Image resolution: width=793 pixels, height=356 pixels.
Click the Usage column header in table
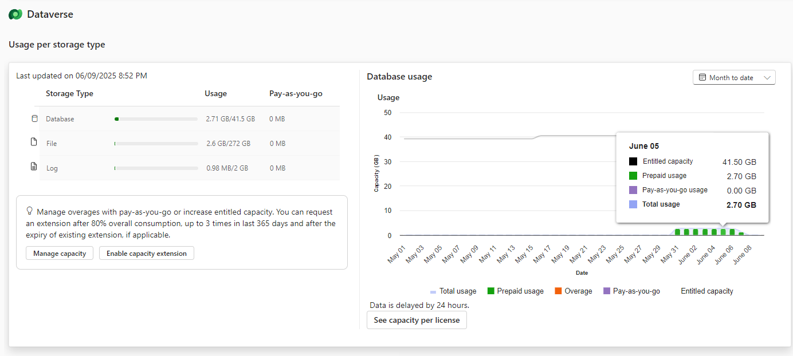[x=215, y=93]
